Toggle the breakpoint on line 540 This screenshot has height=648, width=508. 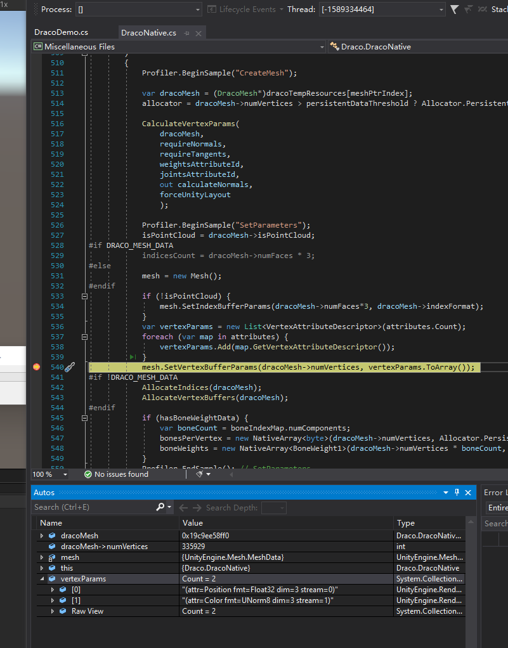[x=37, y=367]
